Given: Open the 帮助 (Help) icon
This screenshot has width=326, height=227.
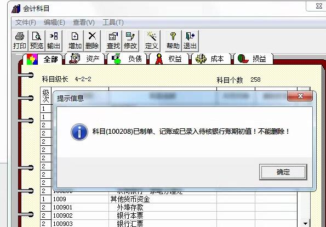Looking at the screenshot, I should tap(173, 41).
